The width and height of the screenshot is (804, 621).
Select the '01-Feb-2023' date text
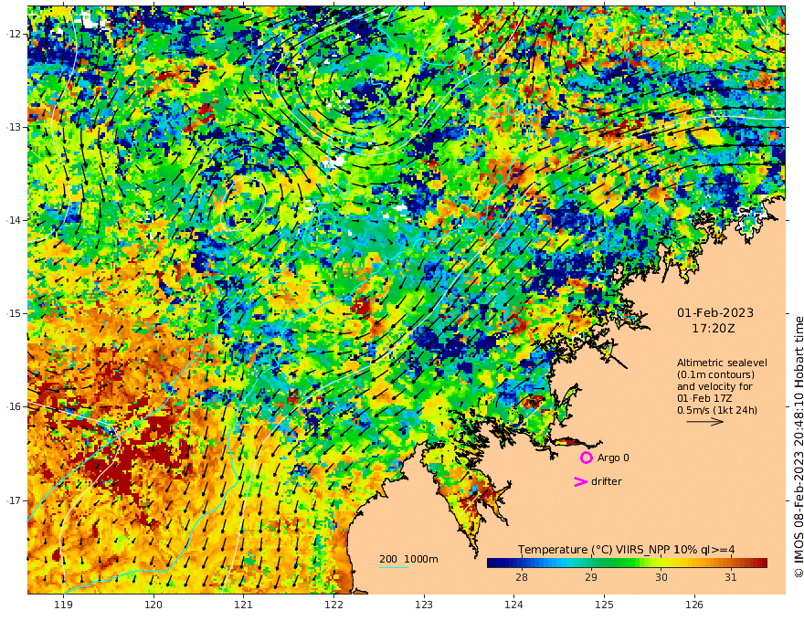pos(715,312)
